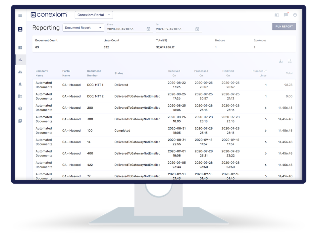Click the RUN REPORT button

[284, 26]
